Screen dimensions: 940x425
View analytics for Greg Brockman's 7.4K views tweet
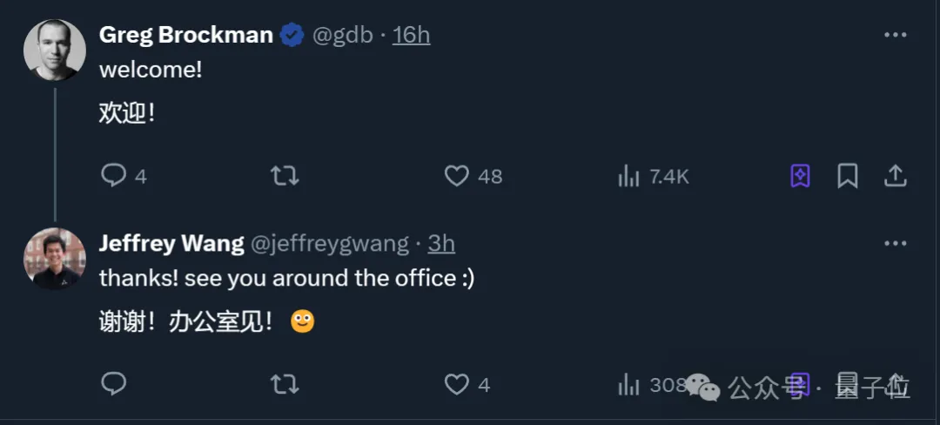[628, 176]
